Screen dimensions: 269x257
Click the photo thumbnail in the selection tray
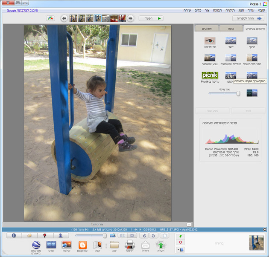257,243
